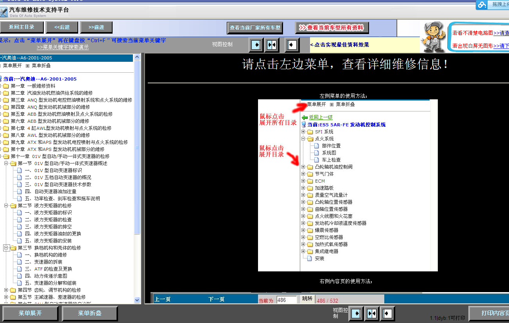Open 二、液力变矩器的检查 page
The image size is (509, 323).
pyautogui.click(x=48, y=220)
